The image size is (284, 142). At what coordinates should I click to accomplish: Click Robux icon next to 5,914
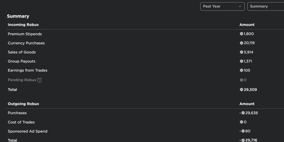pyautogui.click(x=241, y=52)
